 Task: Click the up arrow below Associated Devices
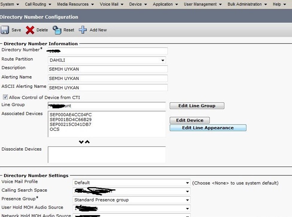(x=87, y=142)
